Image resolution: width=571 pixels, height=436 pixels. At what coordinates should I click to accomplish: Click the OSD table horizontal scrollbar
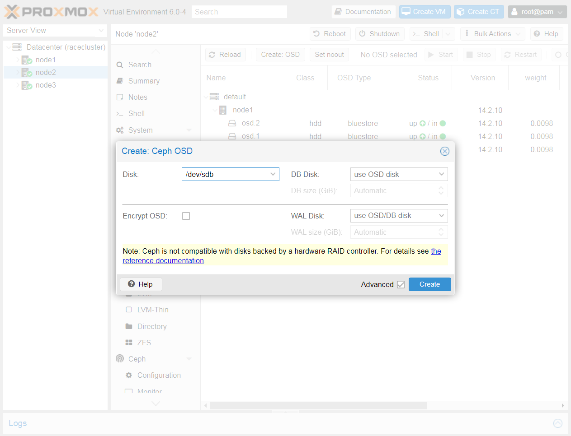click(x=318, y=405)
